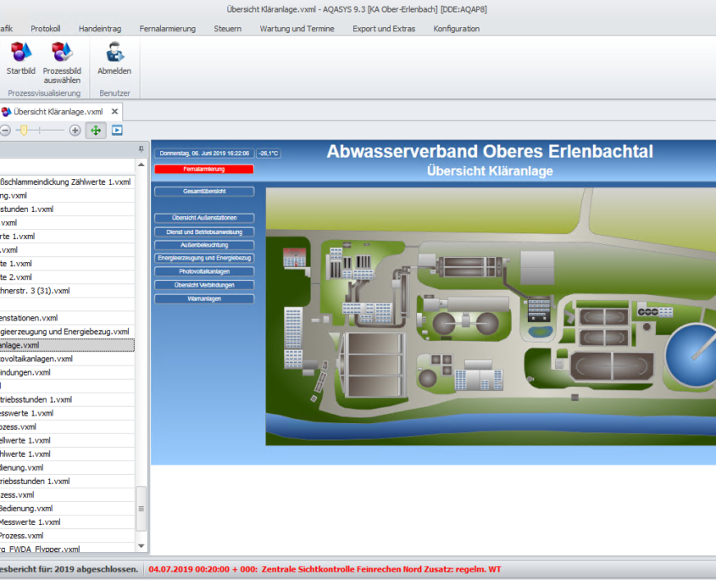716x580 pixels.
Task: Start the presentation mode play icon
Action: [117, 131]
